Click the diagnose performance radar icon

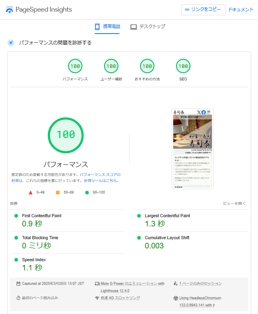point(11,43)
